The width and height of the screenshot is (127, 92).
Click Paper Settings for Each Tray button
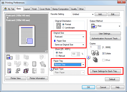tap(105, 71)
